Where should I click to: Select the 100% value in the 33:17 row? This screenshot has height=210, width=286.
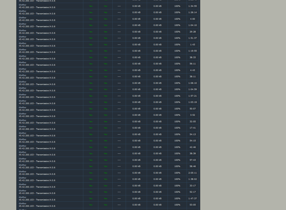tap(177, 186)
